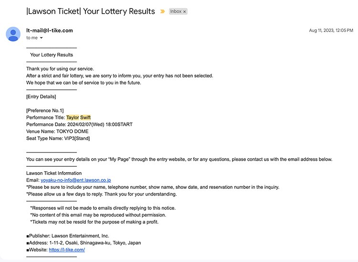The width and height of the screenshot is (358, 262).
Task: Click the Inbox label chip
Action: [x=176, y=11]
